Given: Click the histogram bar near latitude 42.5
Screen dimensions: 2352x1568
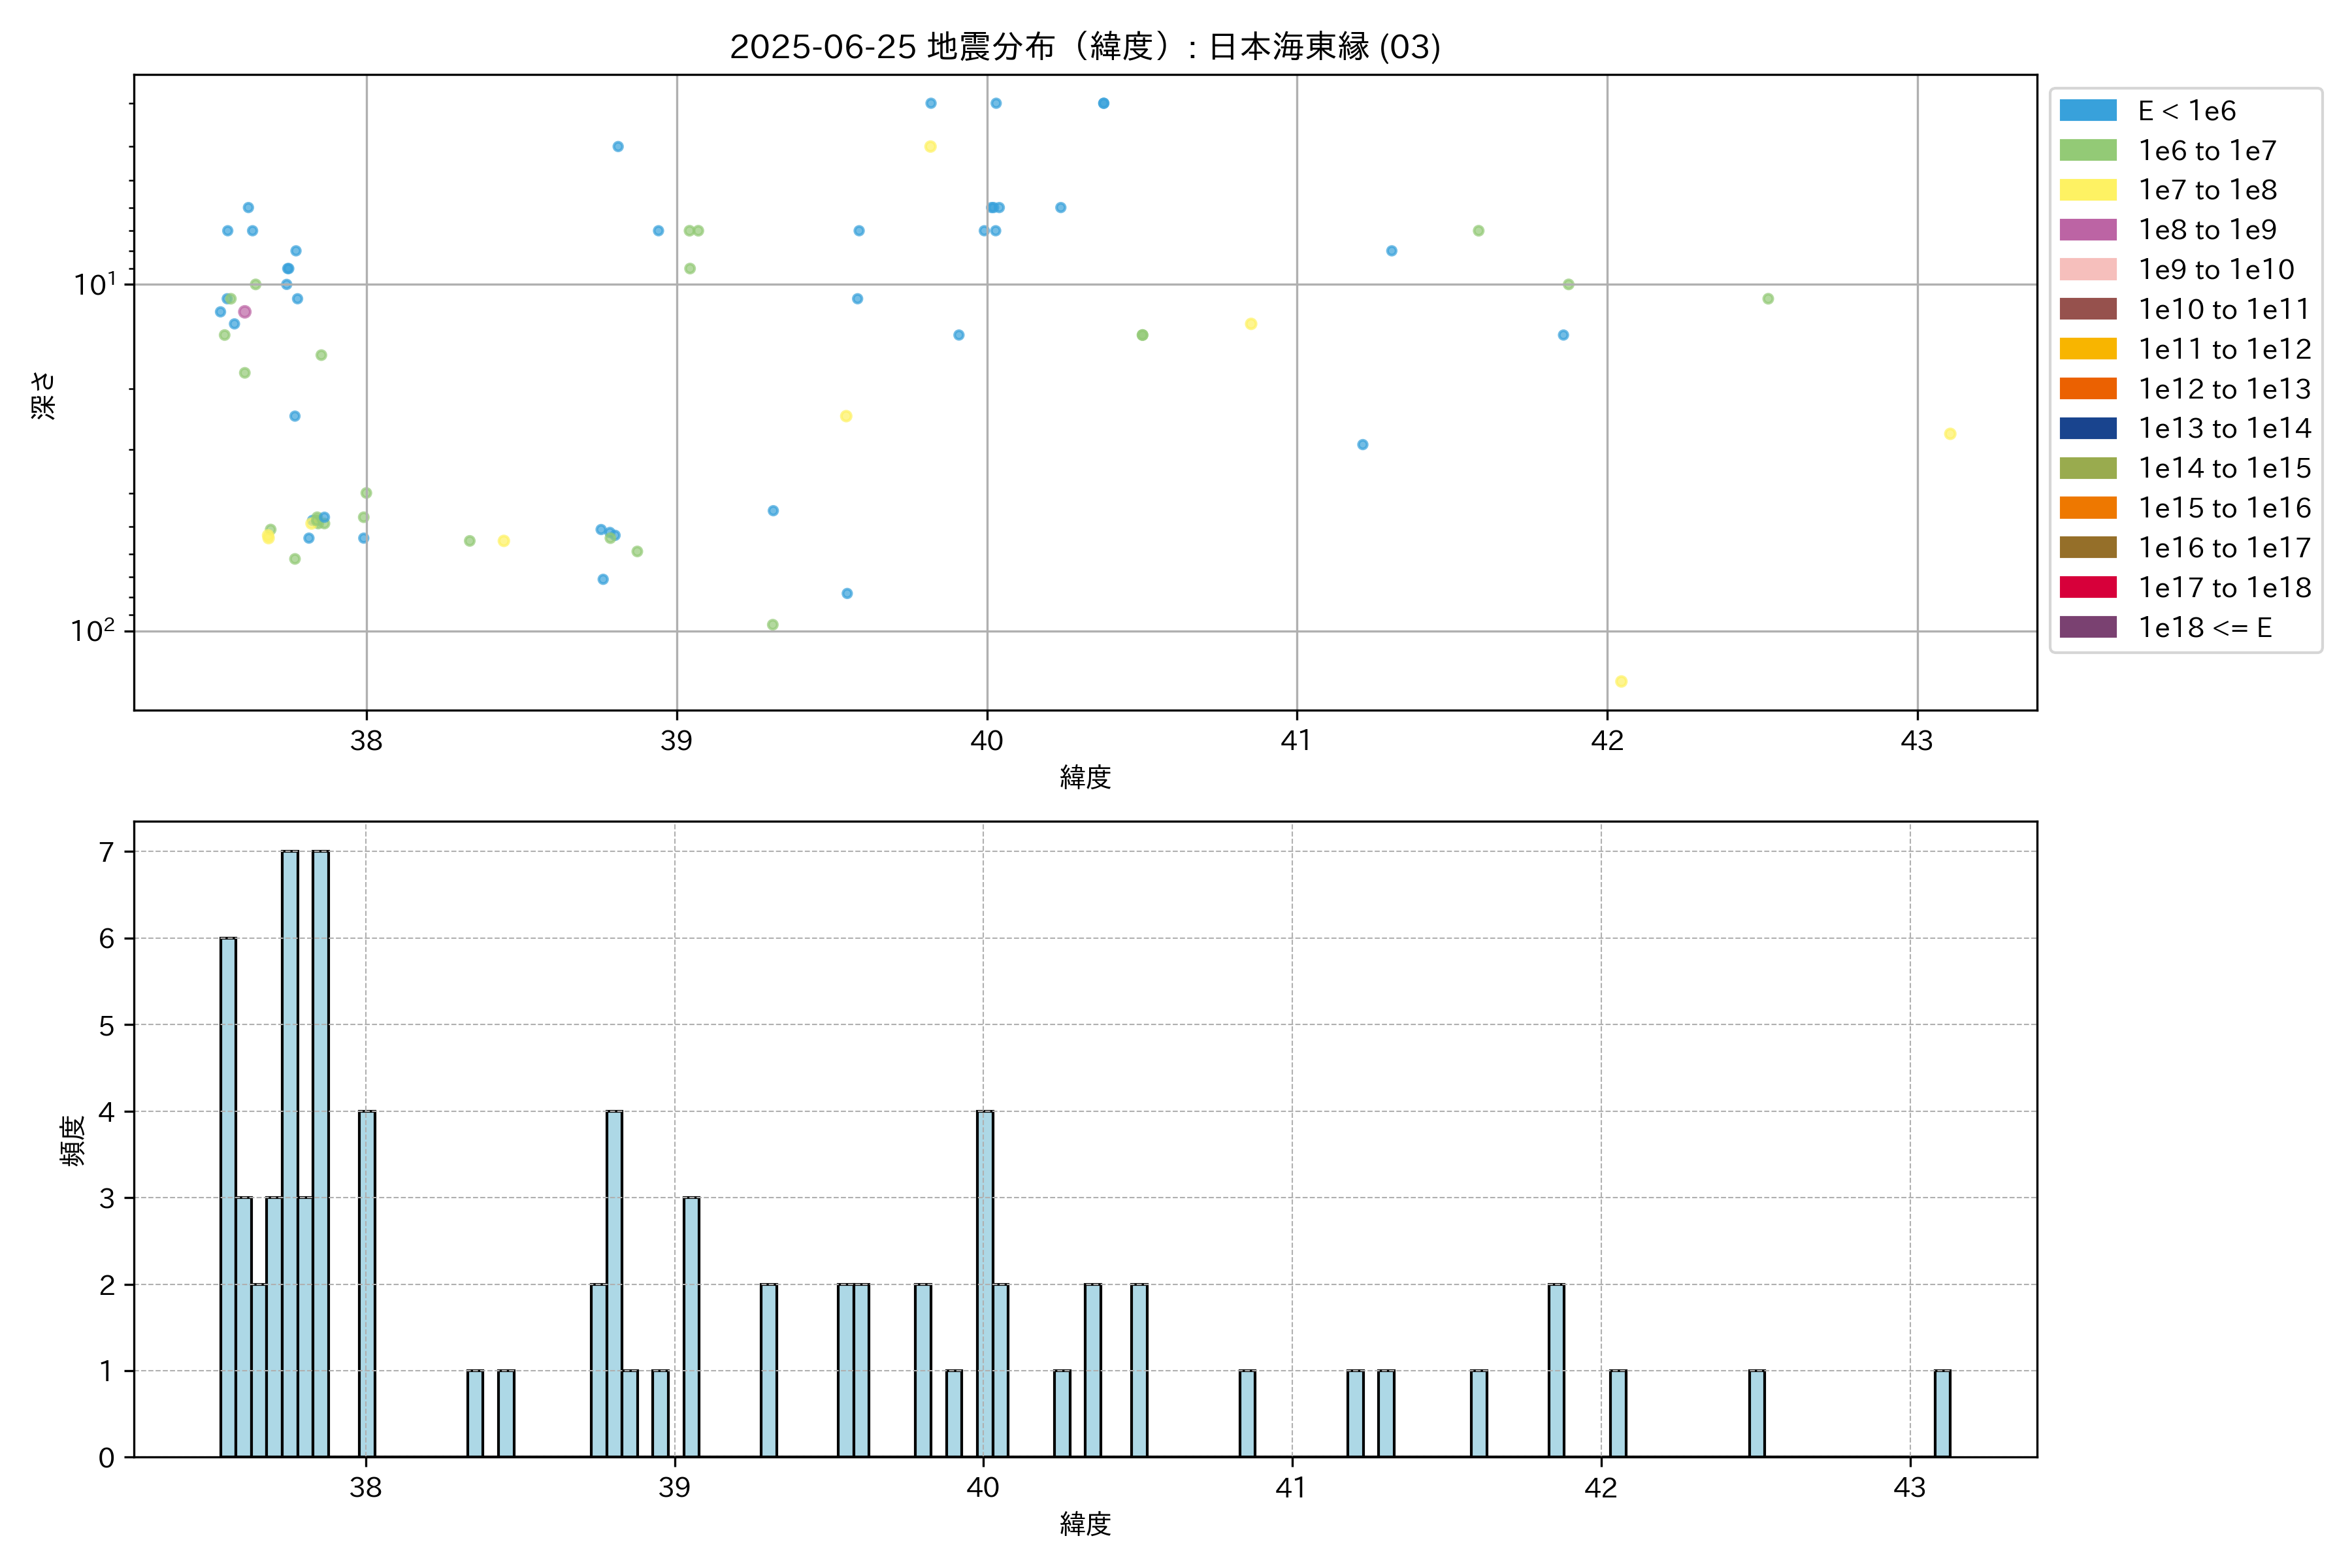Looking at the screenshot, I should click(x=1756, y=1413).
